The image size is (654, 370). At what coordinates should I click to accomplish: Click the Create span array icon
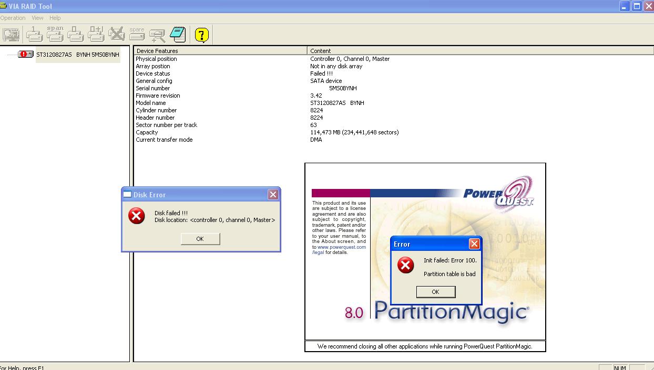click(x=55, y=35)
